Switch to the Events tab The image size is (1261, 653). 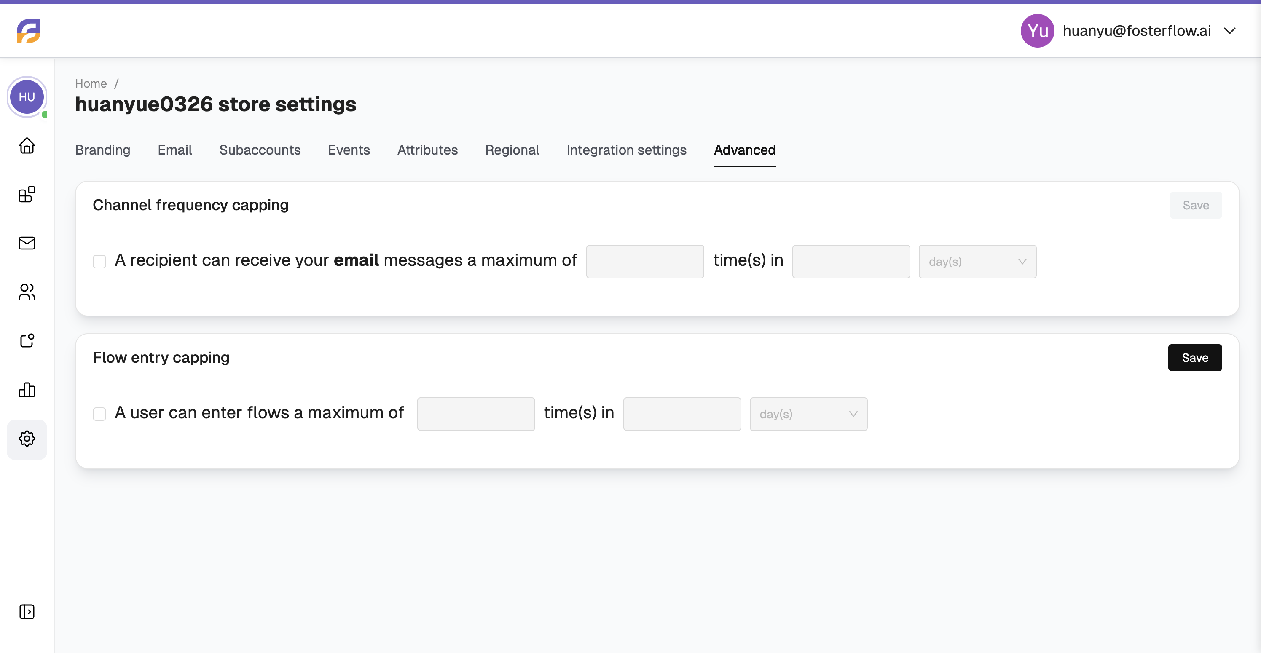point(349,150)
